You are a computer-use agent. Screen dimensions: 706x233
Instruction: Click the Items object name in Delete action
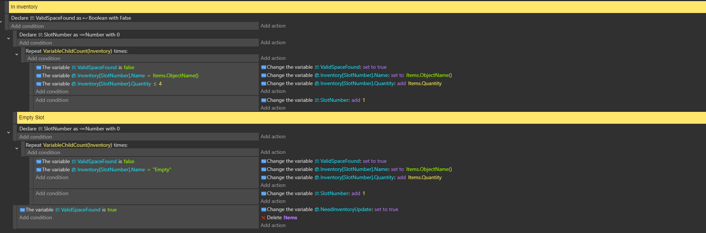pos(290,218)
